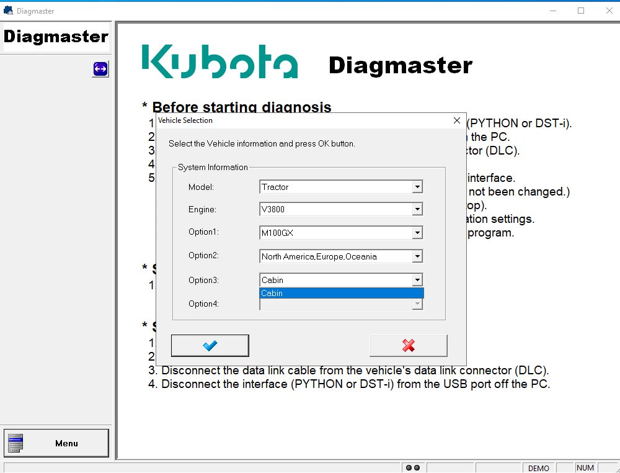Click 'Select the Vehicle information' instruction text
Viewport: 620px width, 473px height.
pos(262,143)
